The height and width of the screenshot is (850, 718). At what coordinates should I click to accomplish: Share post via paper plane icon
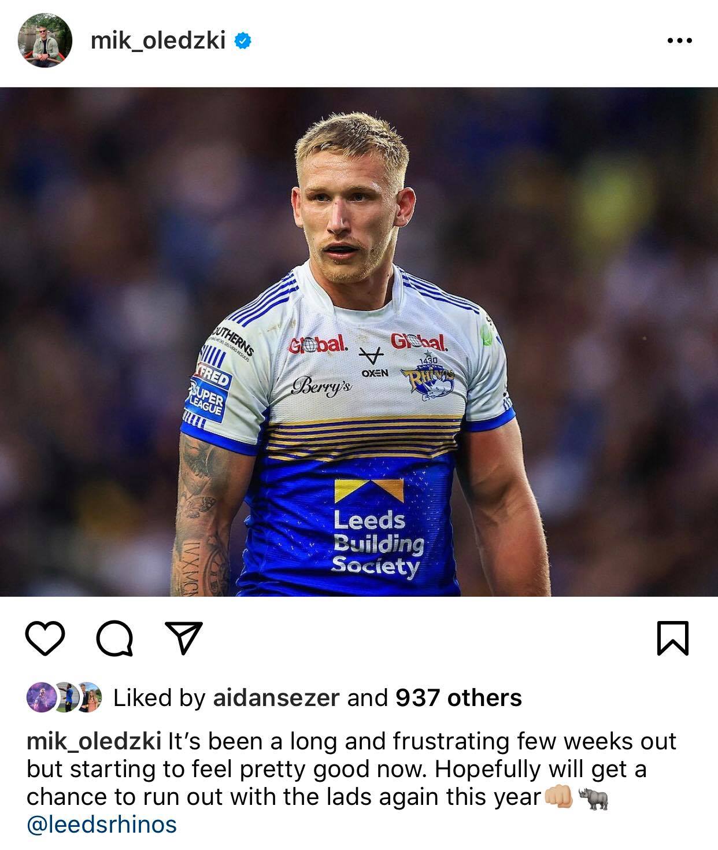(x=184, y=638)
